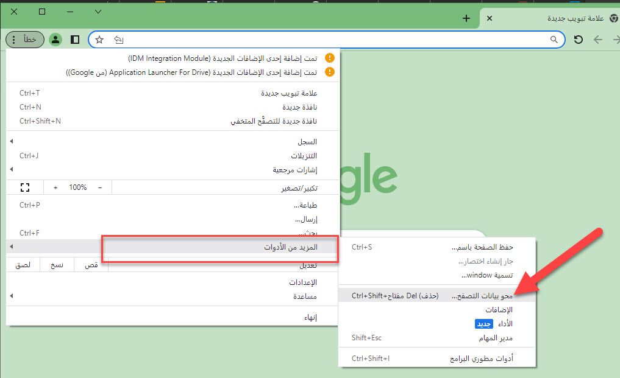Click the Chrome icon on the tab
The width and height of the screenshot is (620, 378).
coord(614,18)
